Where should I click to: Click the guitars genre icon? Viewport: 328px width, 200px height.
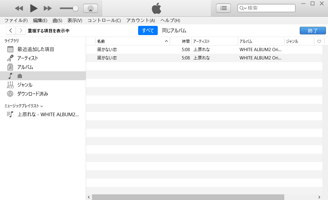click(x=10, y=85)
